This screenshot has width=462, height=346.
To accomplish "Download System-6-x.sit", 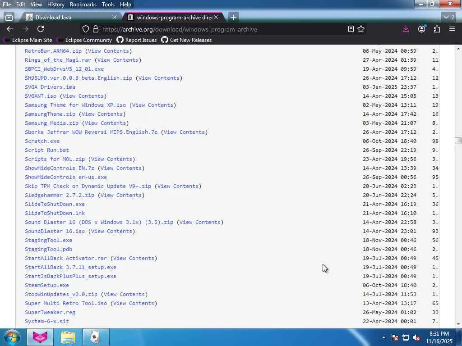I will pos(47,321).
